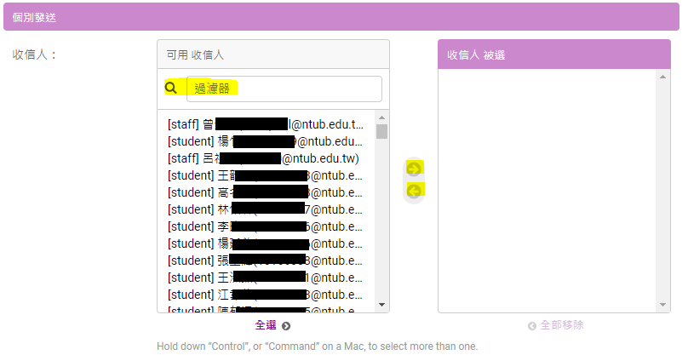Select the [student] 林 recipient entry
This screenshot has height=355, width=688.
pos(266,209)
